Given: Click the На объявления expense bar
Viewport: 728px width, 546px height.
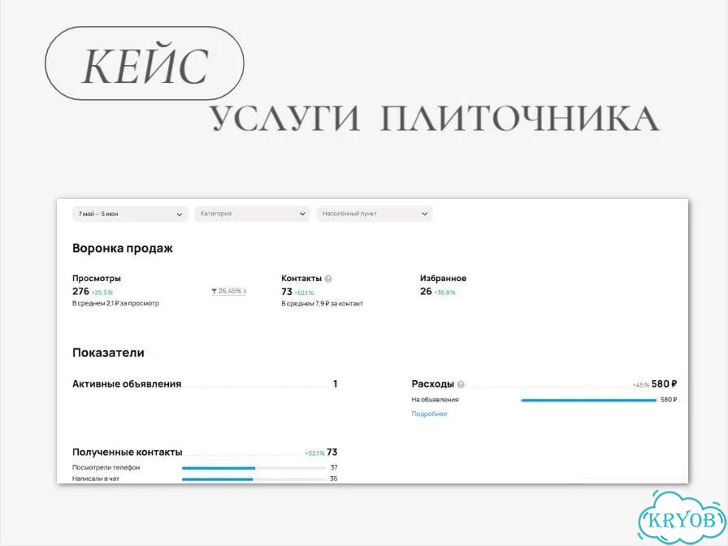Looking at the screenshot, I should pos(589,400).
